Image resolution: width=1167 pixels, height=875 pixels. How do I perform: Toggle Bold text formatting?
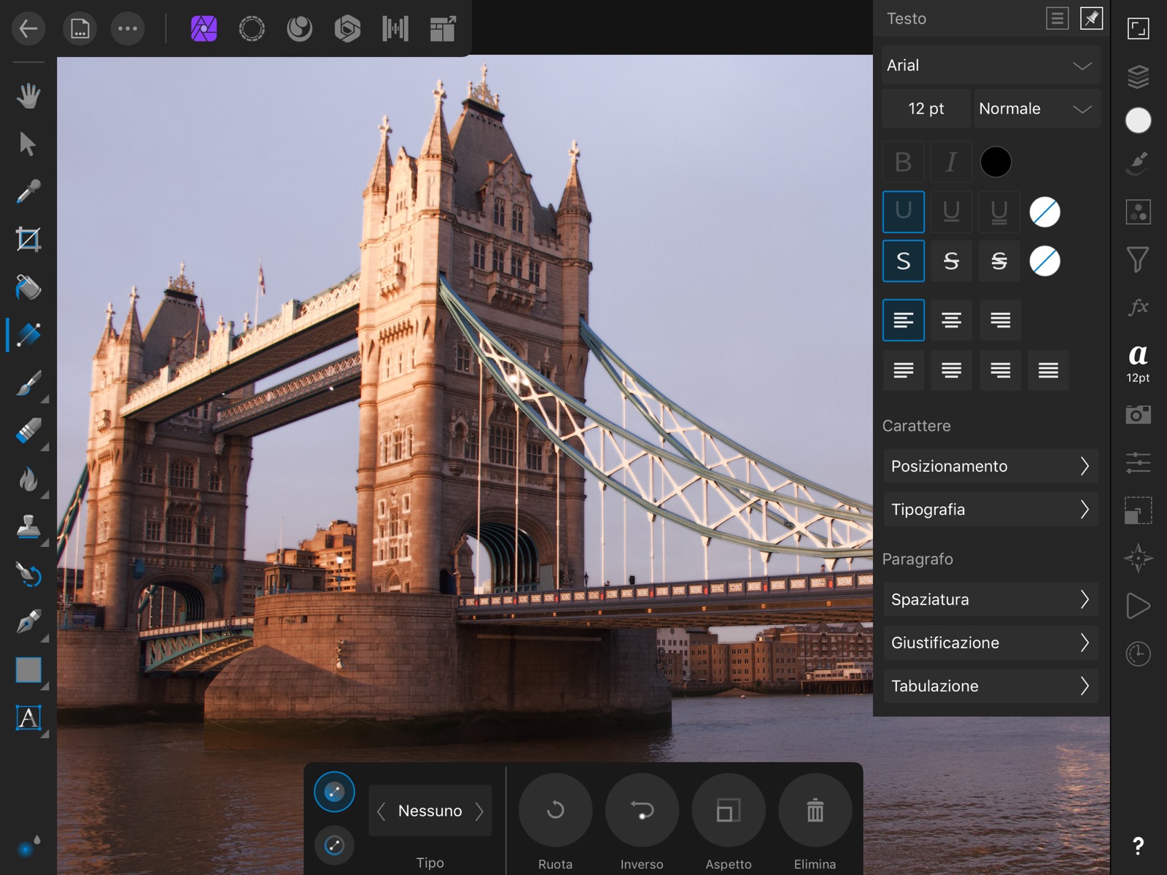[x=903, y=162]
